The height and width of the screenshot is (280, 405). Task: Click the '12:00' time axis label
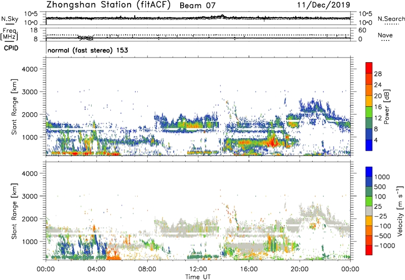(198, 269)
